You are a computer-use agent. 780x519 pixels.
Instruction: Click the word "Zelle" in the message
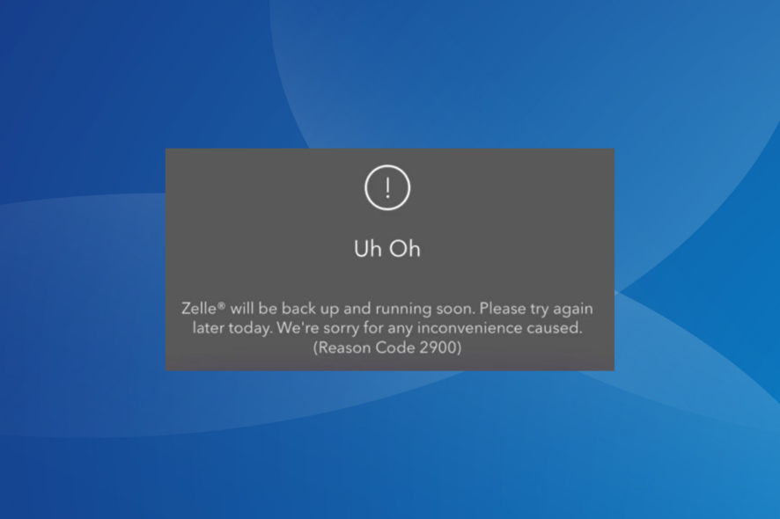(199, 308)
